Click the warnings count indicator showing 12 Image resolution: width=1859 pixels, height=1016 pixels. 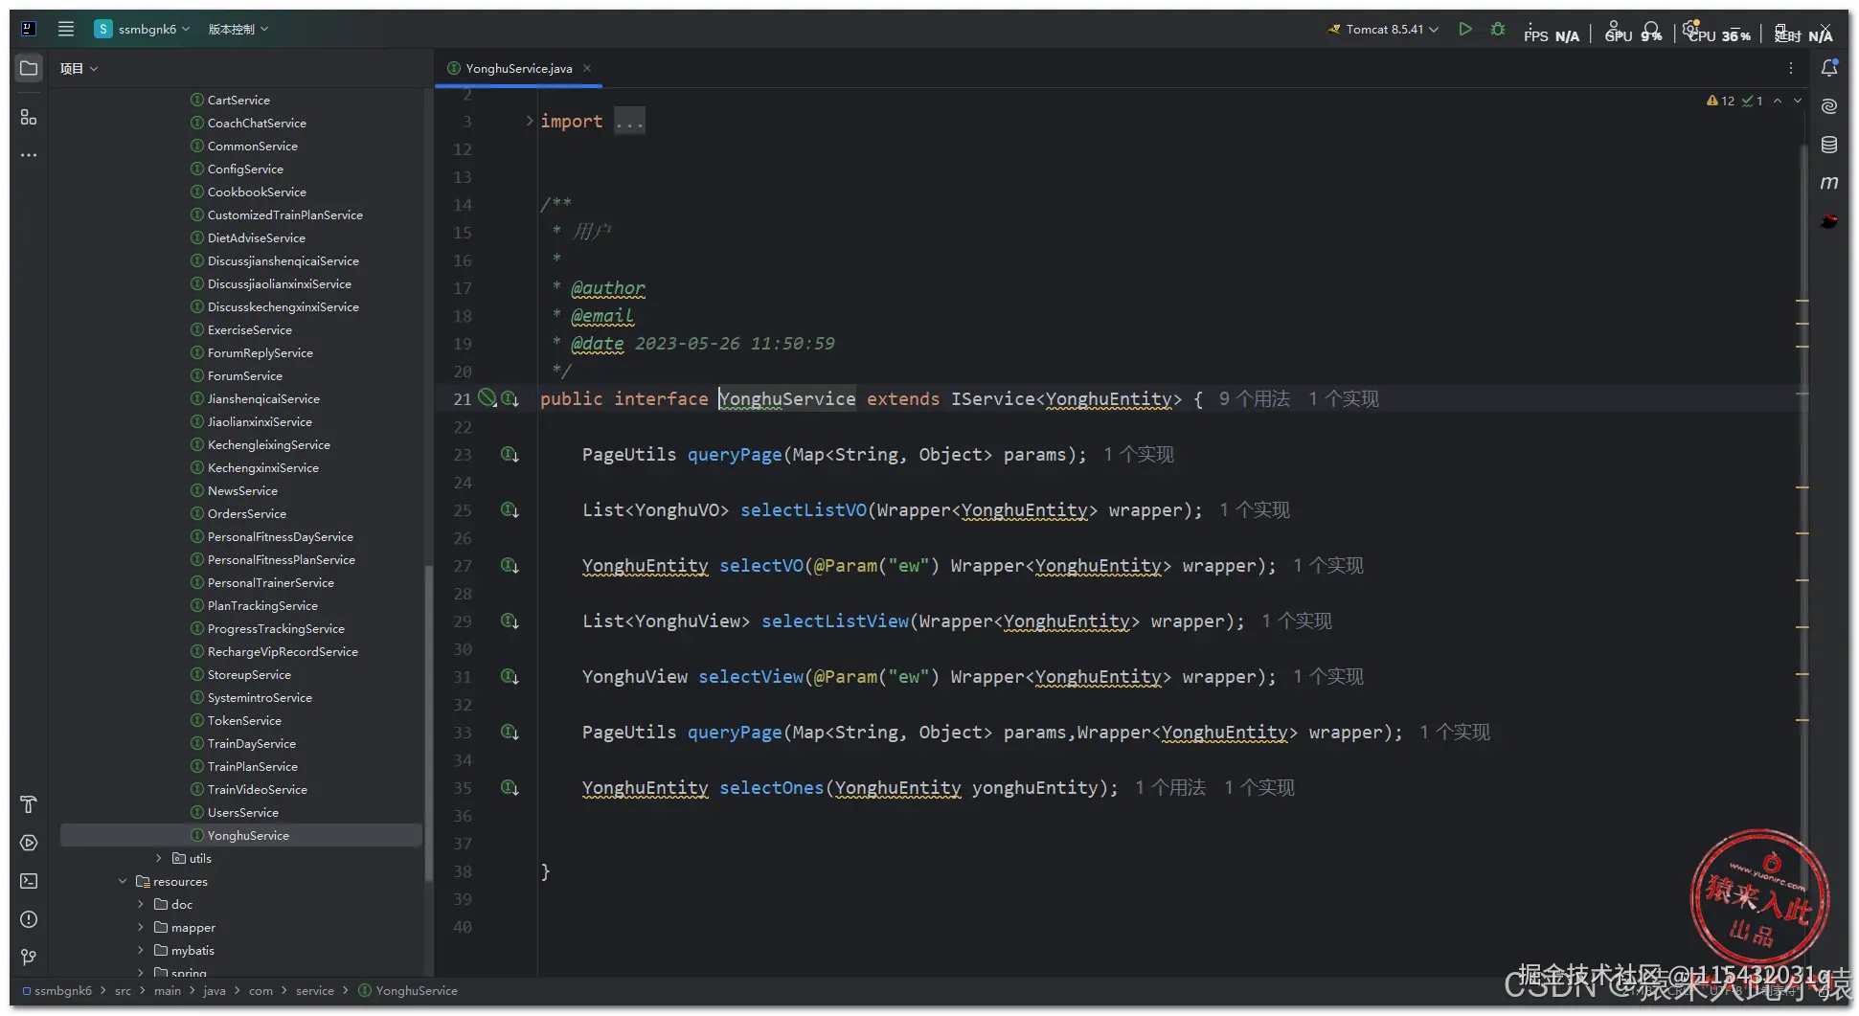(x=1721, y=101)
